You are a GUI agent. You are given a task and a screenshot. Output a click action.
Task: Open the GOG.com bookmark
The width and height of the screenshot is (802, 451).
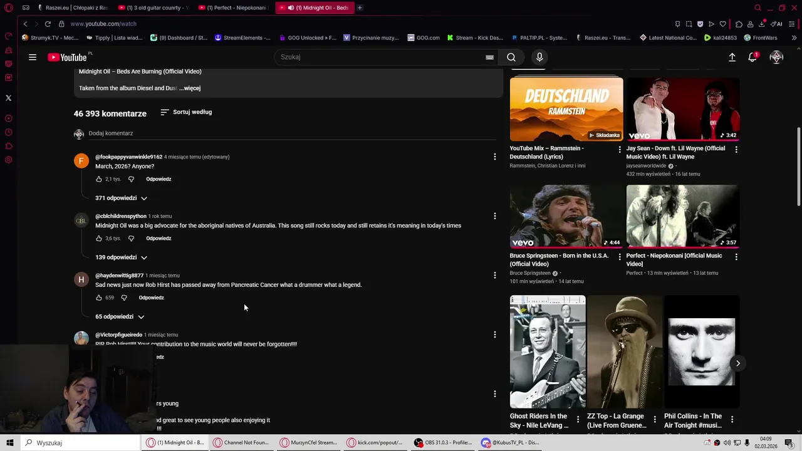pos(424,38)
